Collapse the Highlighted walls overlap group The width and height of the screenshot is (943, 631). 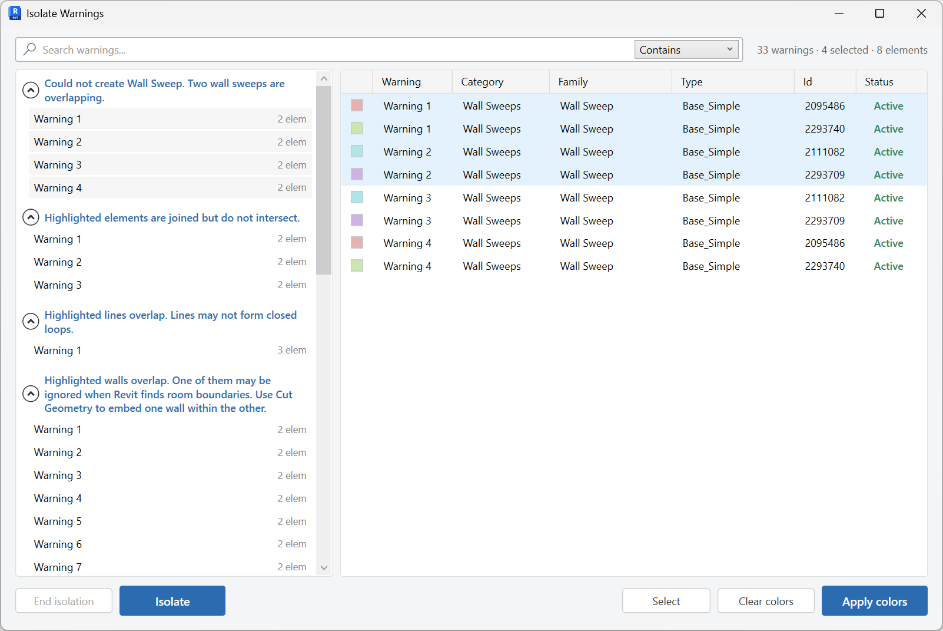click(x=31, y=394)
